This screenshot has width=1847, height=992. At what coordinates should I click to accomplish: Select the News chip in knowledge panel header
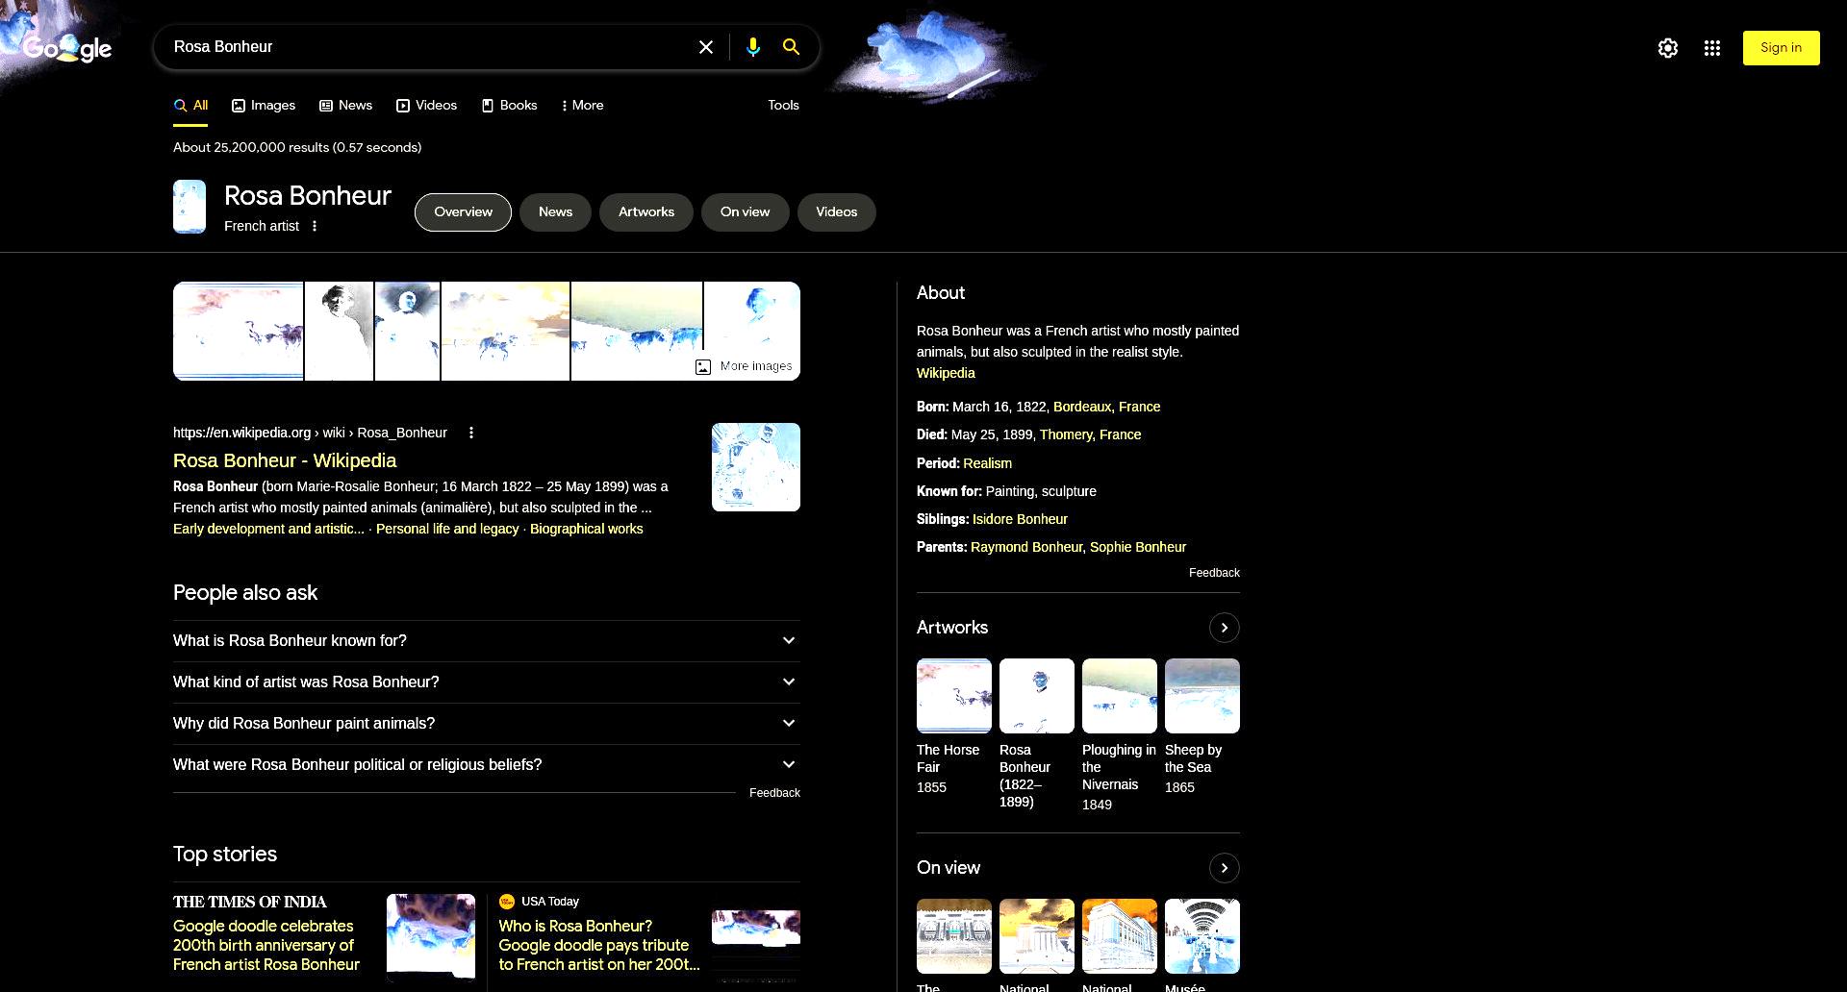[x=555, y=212]
